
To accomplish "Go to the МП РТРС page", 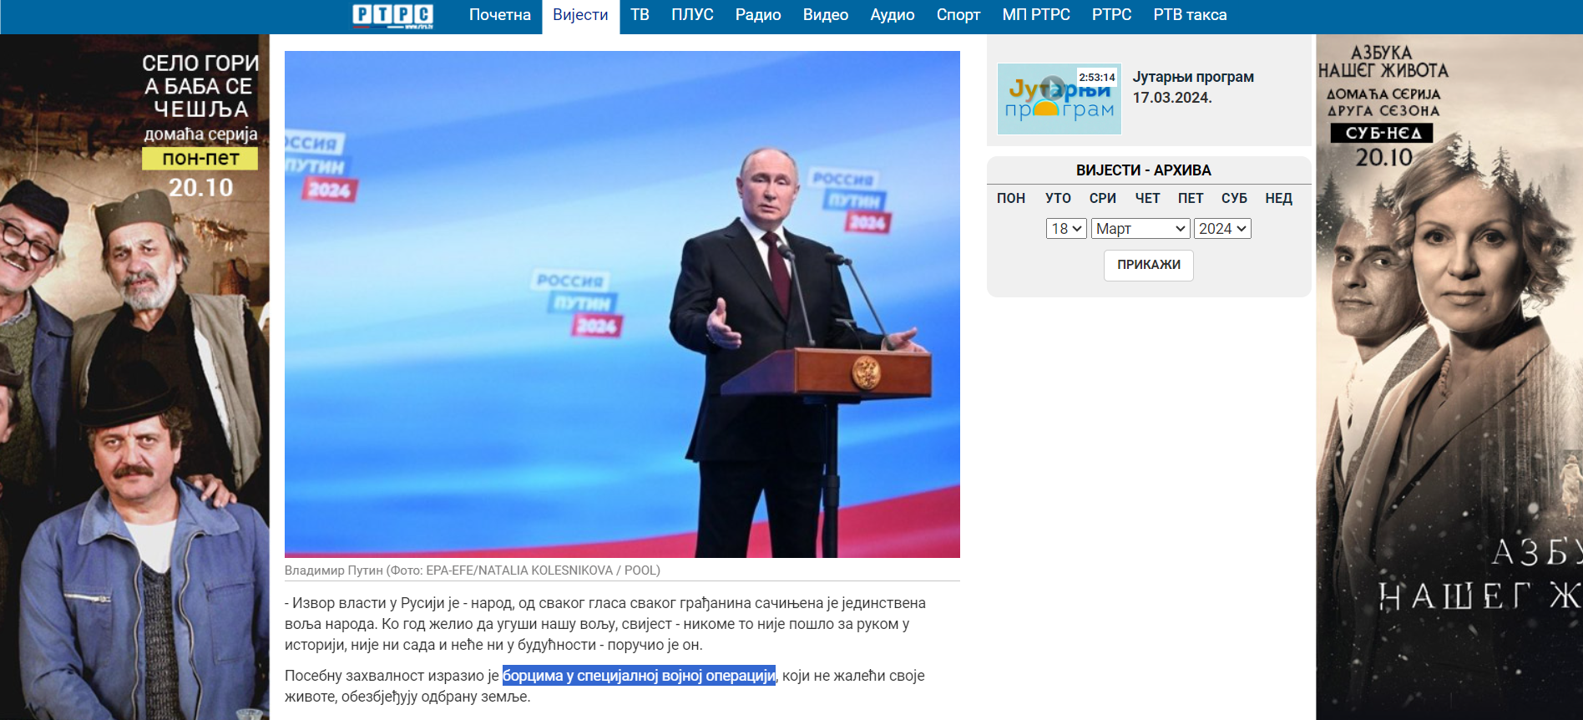I will pyautogui.click(x=1036, y=15).
